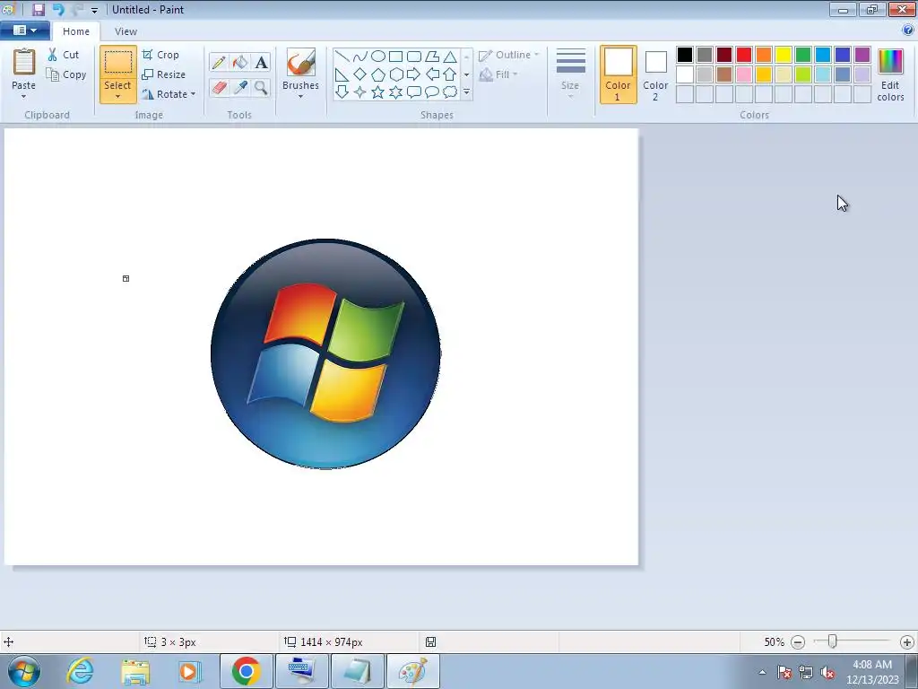Click the Paste clipboard icon
This screenshot has height=689, width=918.
click(x=24, y=62)
